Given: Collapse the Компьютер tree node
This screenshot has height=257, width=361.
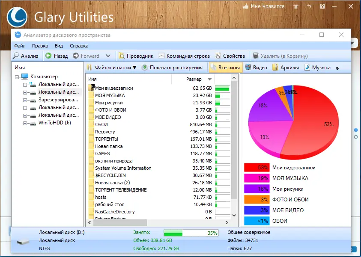Looking at the screenshot, I should pyautogui.click(x=17, y=77).
